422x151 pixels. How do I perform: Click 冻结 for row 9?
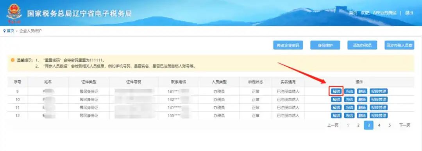349,92
